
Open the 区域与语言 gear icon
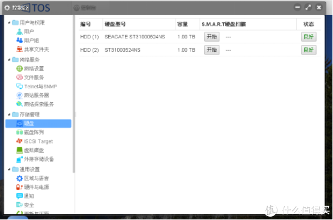[19, 178]
